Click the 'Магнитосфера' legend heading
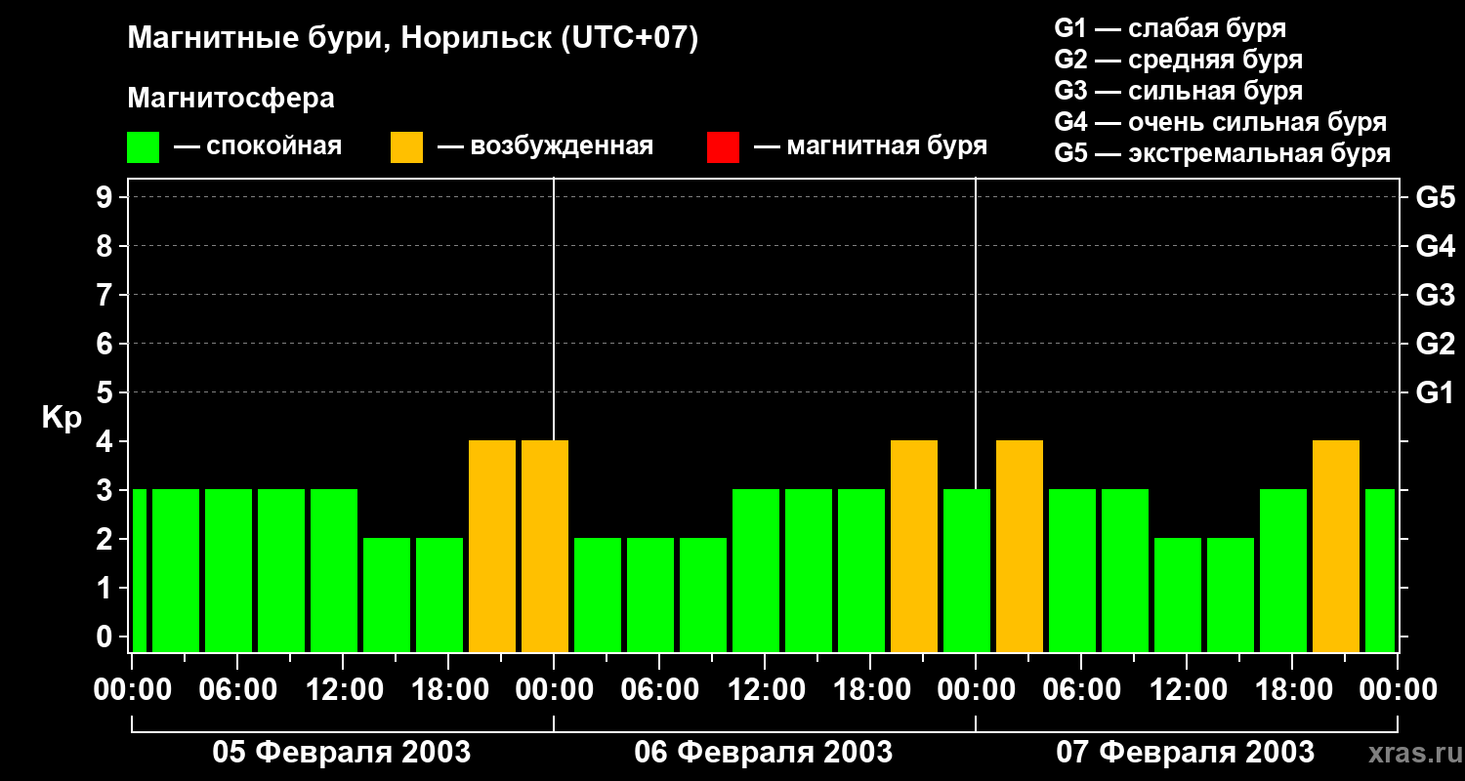Image resolution: width=1465 pixels, height=781 pixels. [x=230, y=99]
